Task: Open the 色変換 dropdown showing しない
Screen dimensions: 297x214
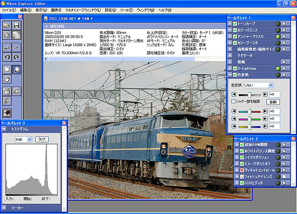Action: coord(258,85)
